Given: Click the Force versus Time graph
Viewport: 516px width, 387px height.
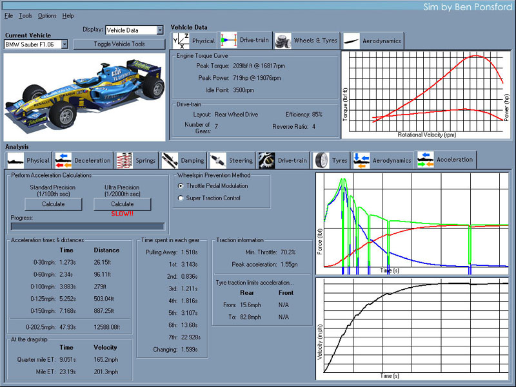Looking at the screenshot, I should pyautogui.click(x=413, y=223).
